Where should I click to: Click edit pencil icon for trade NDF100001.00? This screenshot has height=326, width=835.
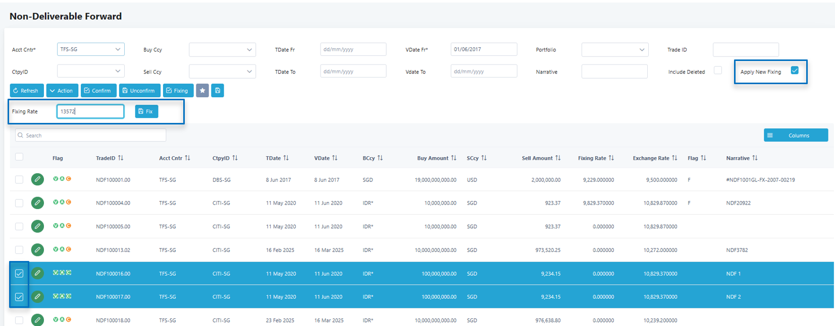pyautogui.click(x=37, y=179)
